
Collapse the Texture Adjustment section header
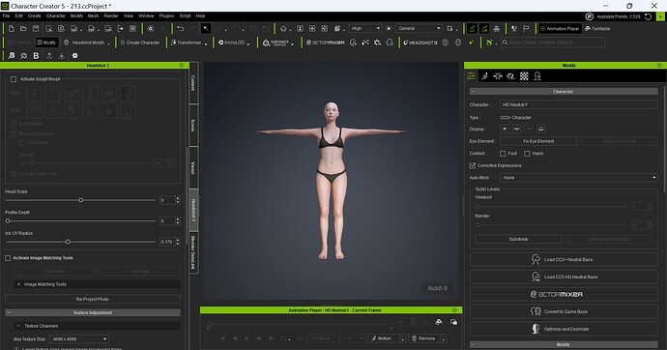coord(92,312)
